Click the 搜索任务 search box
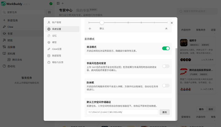 click(23, 12)
